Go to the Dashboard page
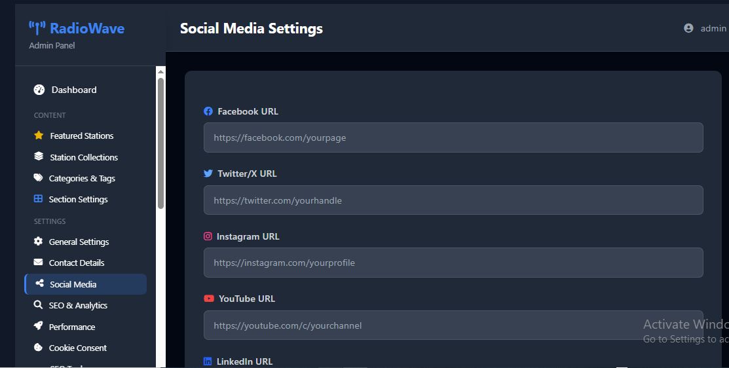Screen dimensions: 729x368 [x=73, y=90]
